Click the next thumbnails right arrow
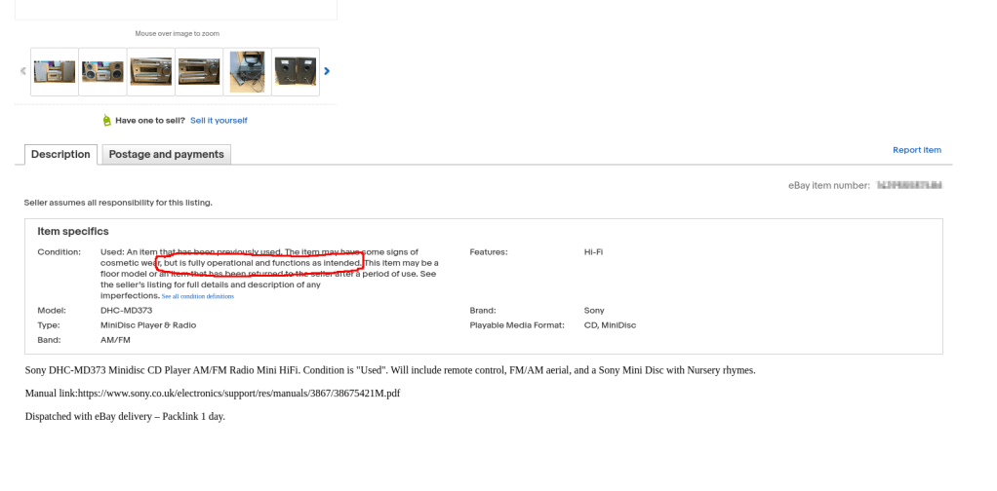997x491 pixels. pyautogui.click(x=327, y=71)
